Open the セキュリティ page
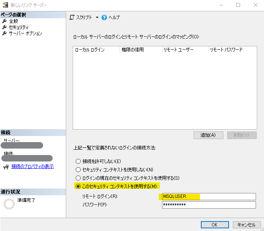The width and height of the screenshot is (264, 231). 19,27
